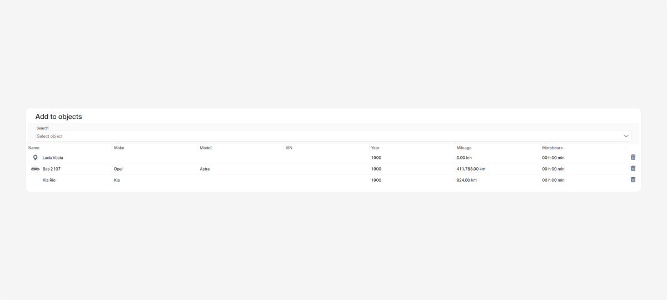Click the Mileage column header
667x300 pixels.
tap(464, 148)
